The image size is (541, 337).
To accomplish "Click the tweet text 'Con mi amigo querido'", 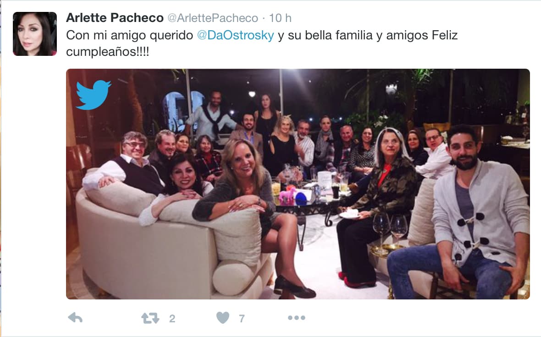I will [x=129, y=35].
